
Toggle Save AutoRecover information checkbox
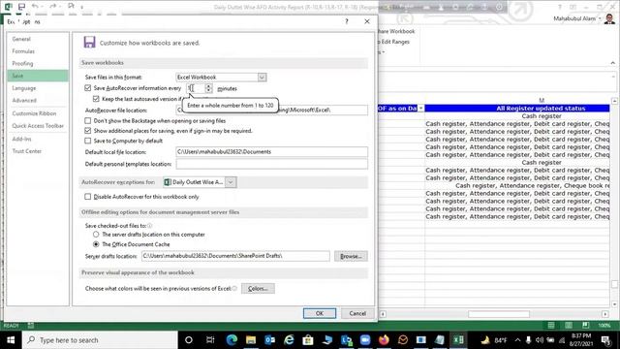point(88,88)
